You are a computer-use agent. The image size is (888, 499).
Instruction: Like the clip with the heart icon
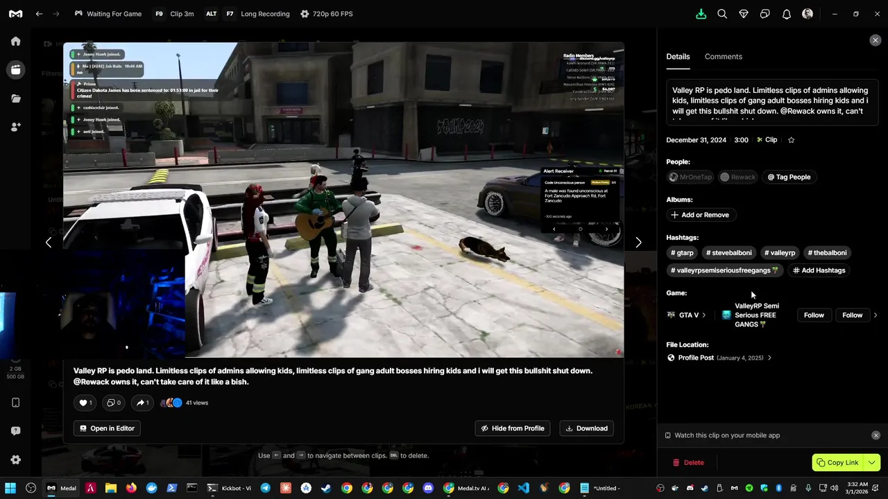(85, 403)
